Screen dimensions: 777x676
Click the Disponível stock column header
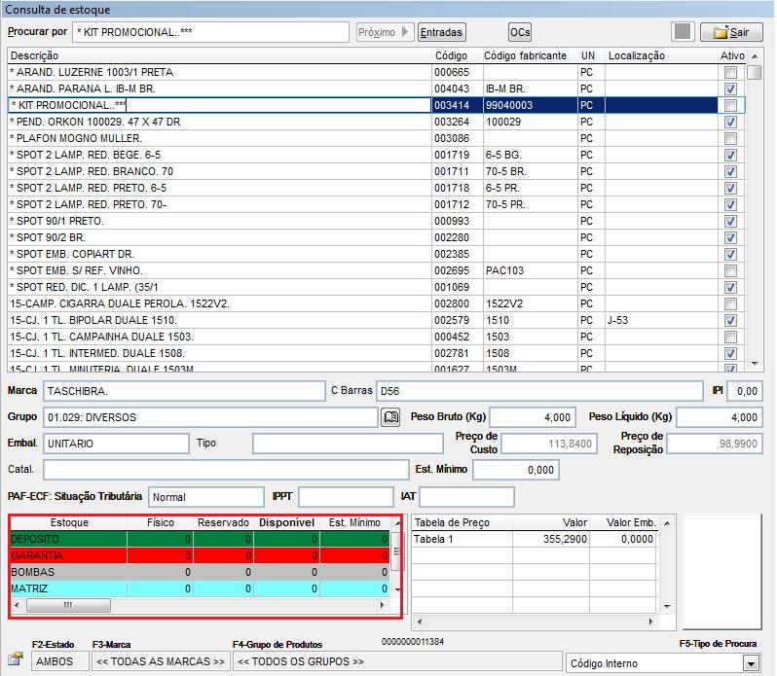click(286, 522)
